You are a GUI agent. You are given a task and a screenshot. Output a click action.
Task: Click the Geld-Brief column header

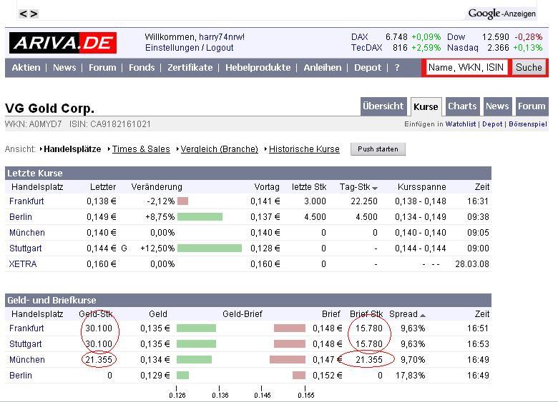click(x=243, y=314)
